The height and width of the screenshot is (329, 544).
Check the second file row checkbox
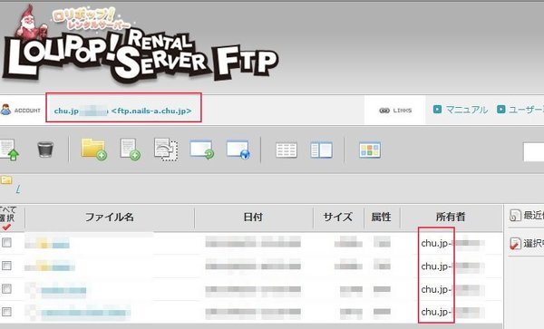6,266
